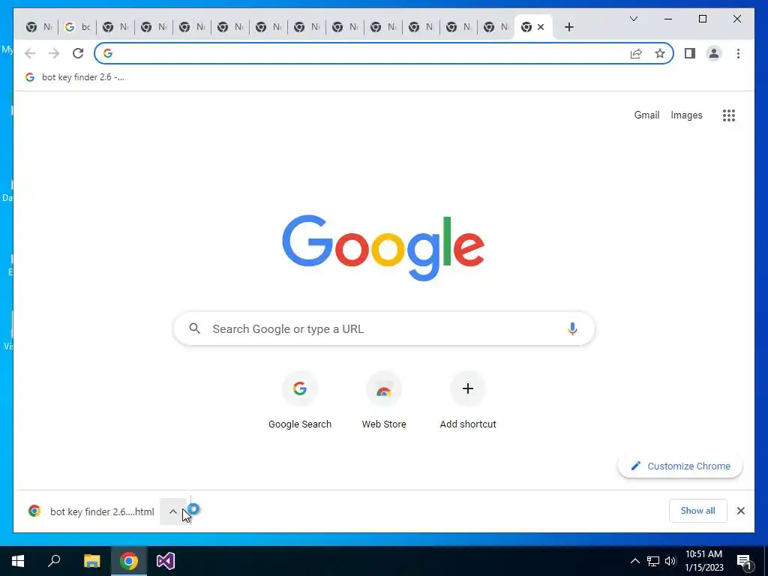Open Google Images link
Screen dimensions: 768x576
686,115
